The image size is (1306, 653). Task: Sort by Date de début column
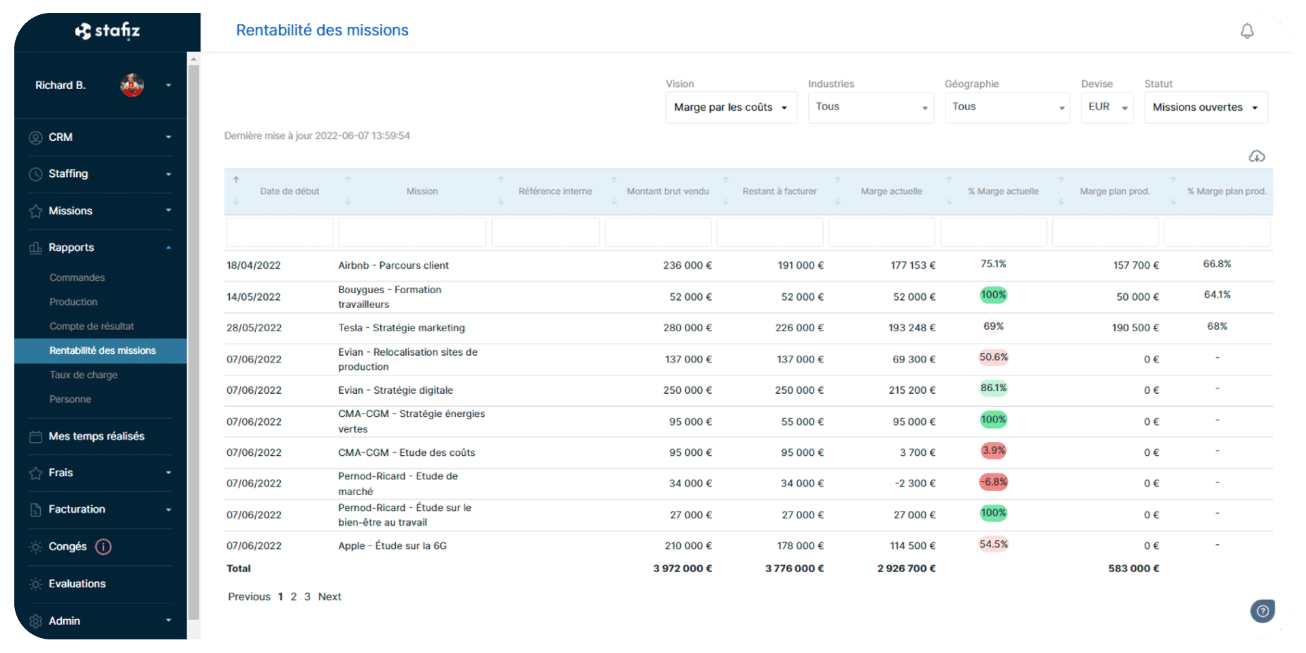pyautogui.click(x=236, y=191)
